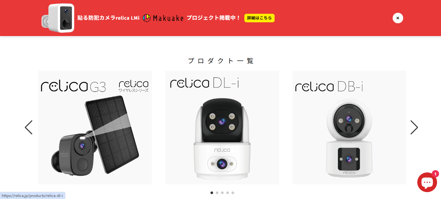The height and width of the screenshot is (199, 441).
Task: Click the yellow 詳細はこちら button
Action: point(259,18)
